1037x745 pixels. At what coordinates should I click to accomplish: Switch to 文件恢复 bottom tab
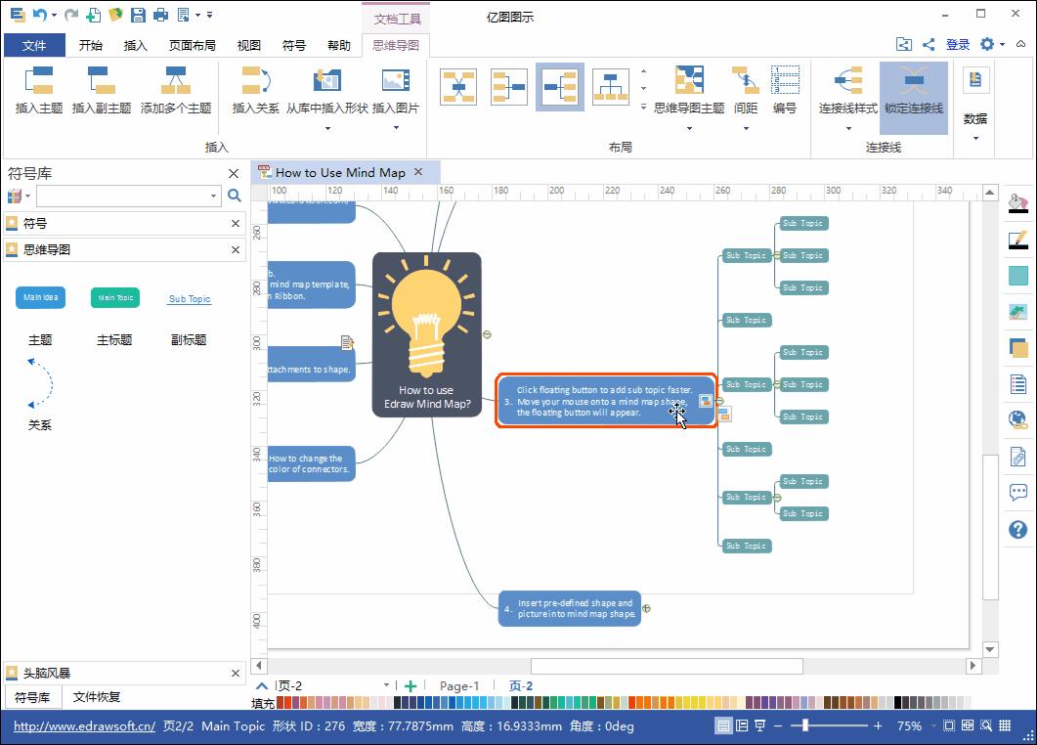(x=97, y=697)
